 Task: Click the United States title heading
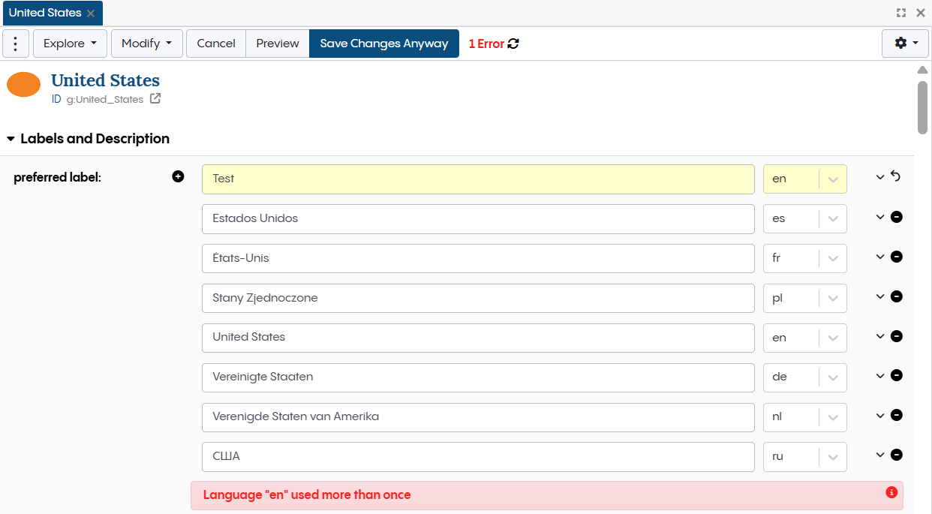(x=105, y=80)
